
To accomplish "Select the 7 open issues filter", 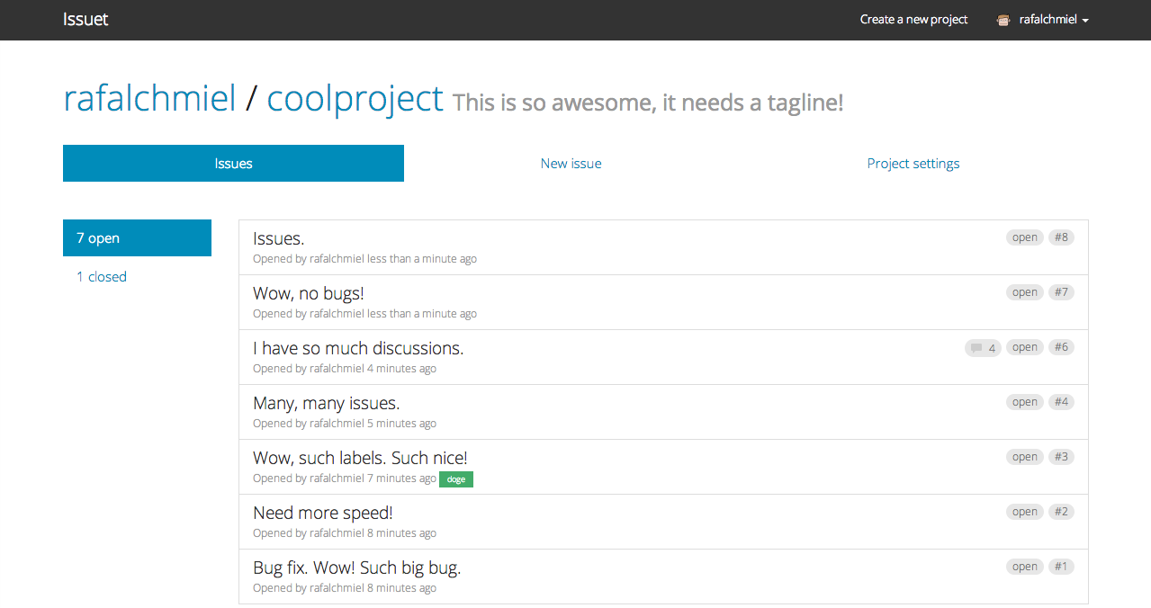I will click(137, 238).
